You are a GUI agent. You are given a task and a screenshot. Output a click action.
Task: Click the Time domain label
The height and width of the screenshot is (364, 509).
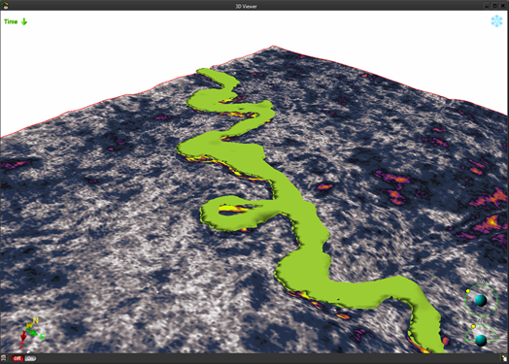click(x=11, y=21)
